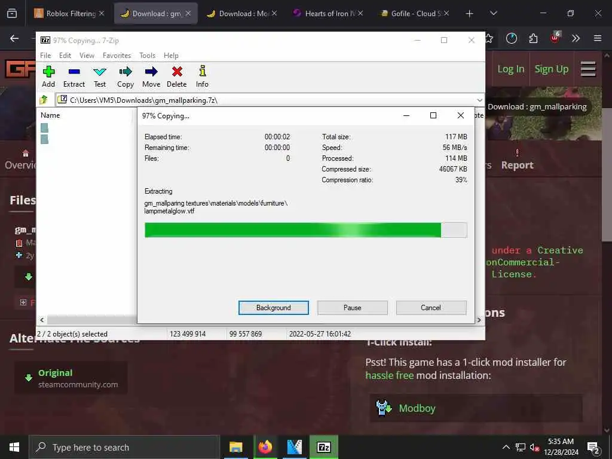Switch to the Roblox Filtering browser tab

pos(71,13)
